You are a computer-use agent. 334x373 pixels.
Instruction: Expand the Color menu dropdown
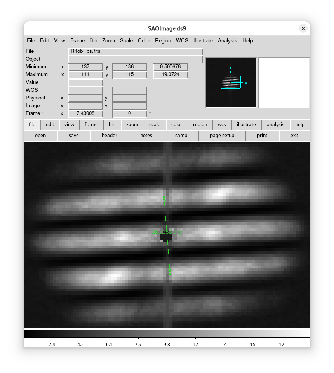pyautogui.click(x=144, y=40)
